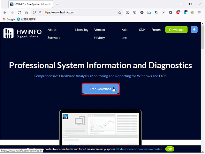Click the browser Back arrow
The height and width of the screenshot is (154, 205).
tap(5, 12)
